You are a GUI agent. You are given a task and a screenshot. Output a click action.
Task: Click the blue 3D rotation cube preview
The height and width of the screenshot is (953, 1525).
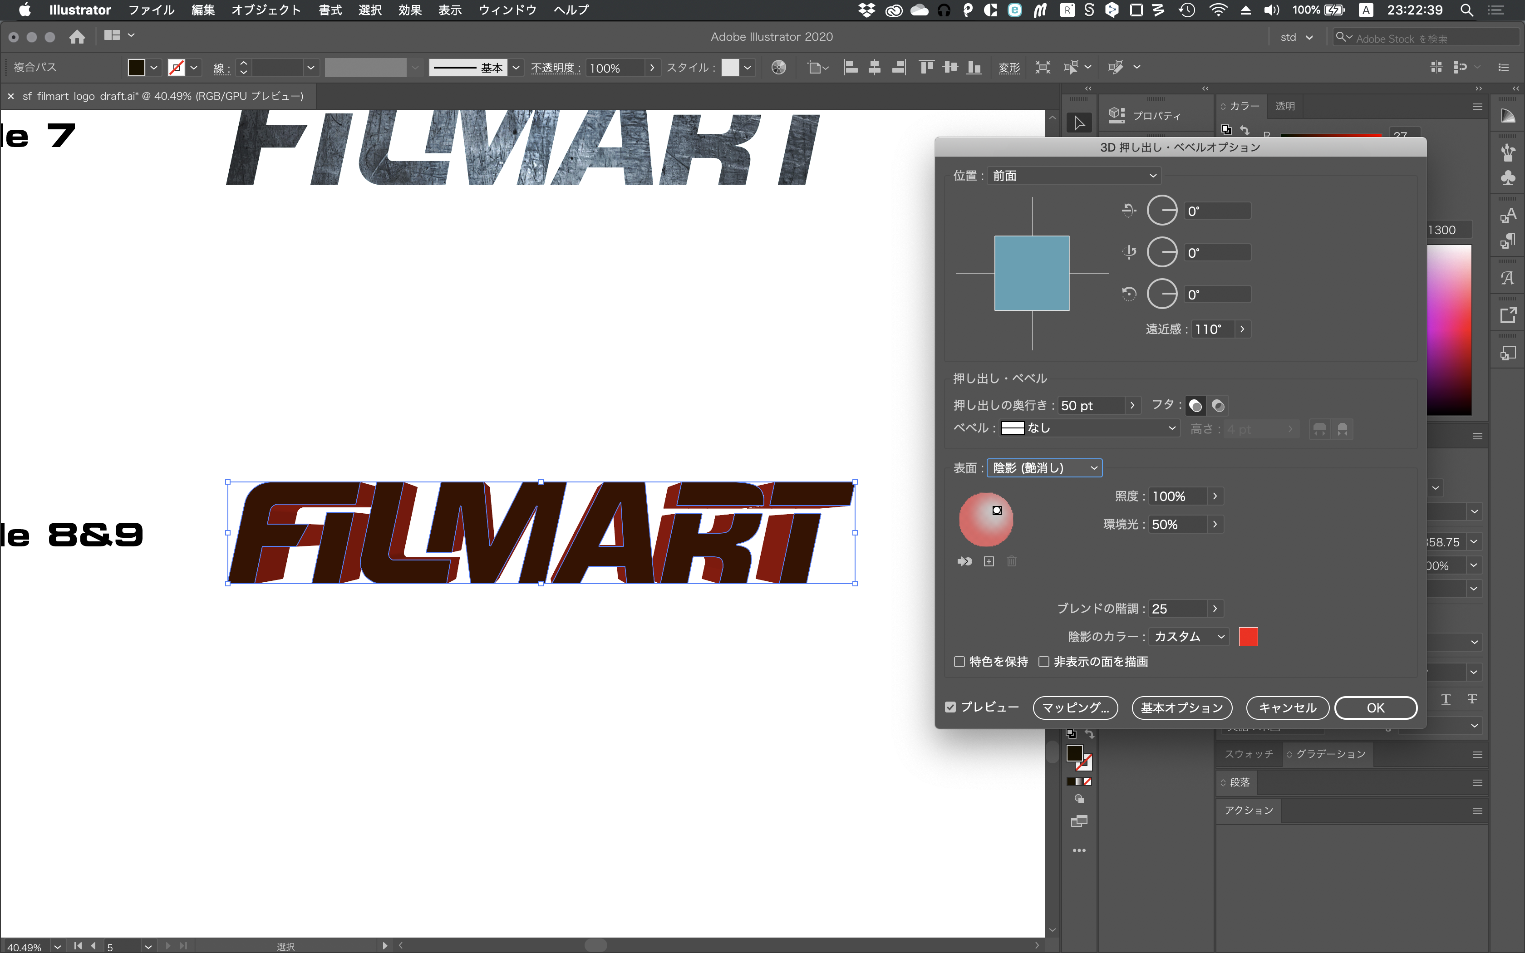[x=1032, y=273]
